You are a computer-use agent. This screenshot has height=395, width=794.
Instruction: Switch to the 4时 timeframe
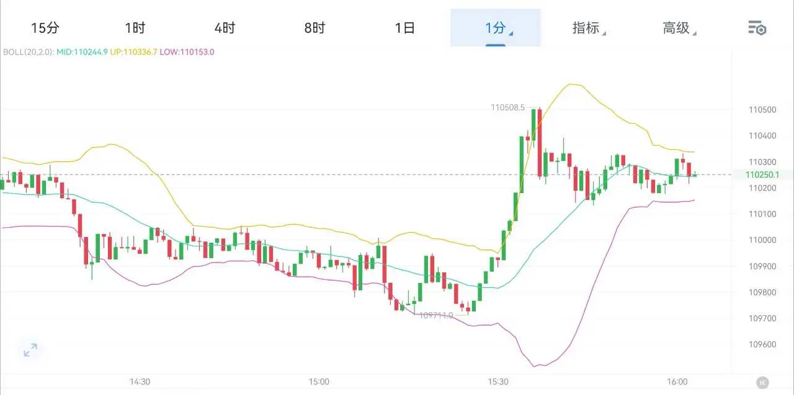[225, 28]
